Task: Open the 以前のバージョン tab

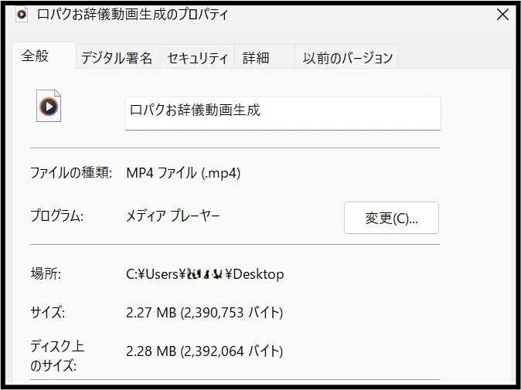Action: [346, 58]
